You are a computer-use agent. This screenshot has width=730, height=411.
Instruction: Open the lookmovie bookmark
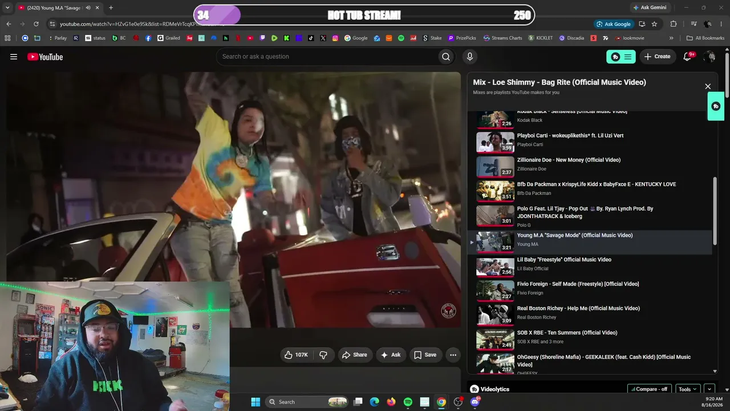coord(629,38)
